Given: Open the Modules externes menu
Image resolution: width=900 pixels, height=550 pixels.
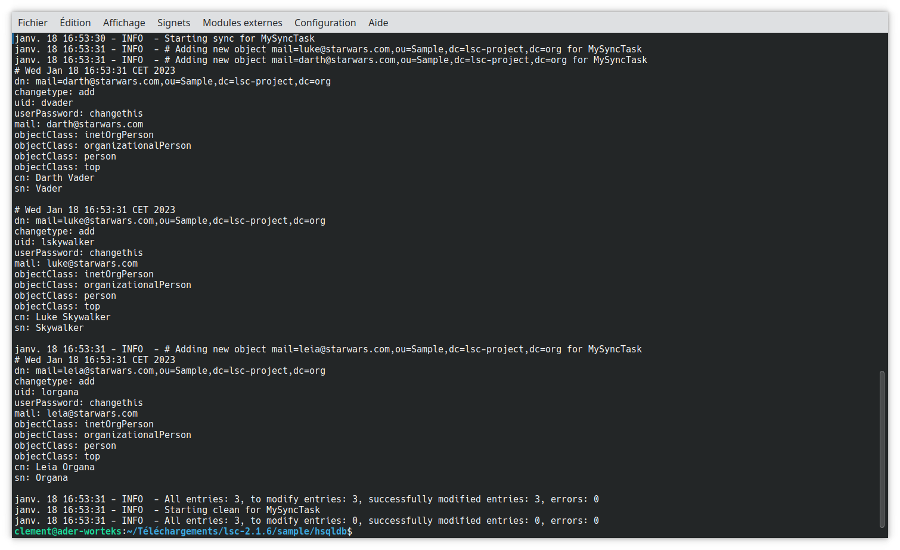Looking at the screenshot, I should (x=243, y=23).
